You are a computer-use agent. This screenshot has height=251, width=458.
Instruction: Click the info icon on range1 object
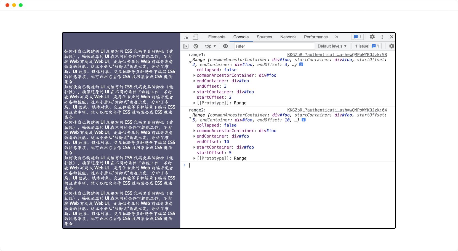(x=301, y=64)
